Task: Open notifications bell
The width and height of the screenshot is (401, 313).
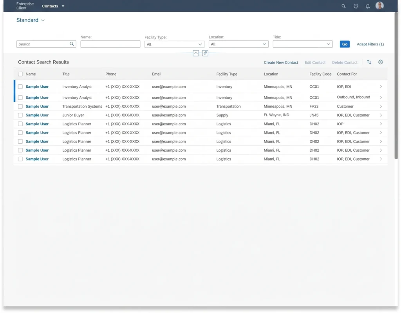Action: click(367, 6)
